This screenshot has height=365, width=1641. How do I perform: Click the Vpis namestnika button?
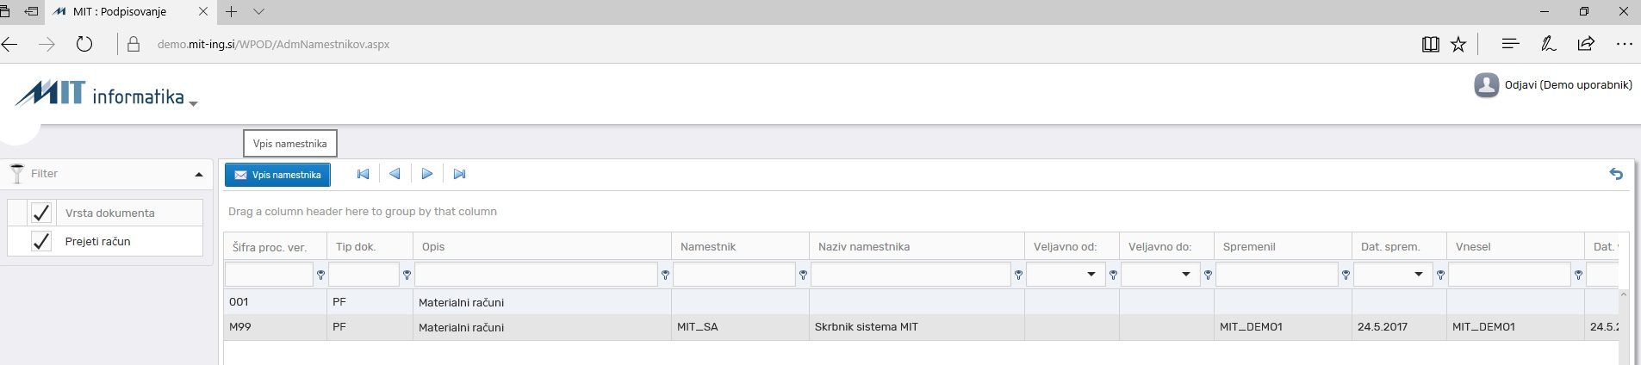pos(277,175)
